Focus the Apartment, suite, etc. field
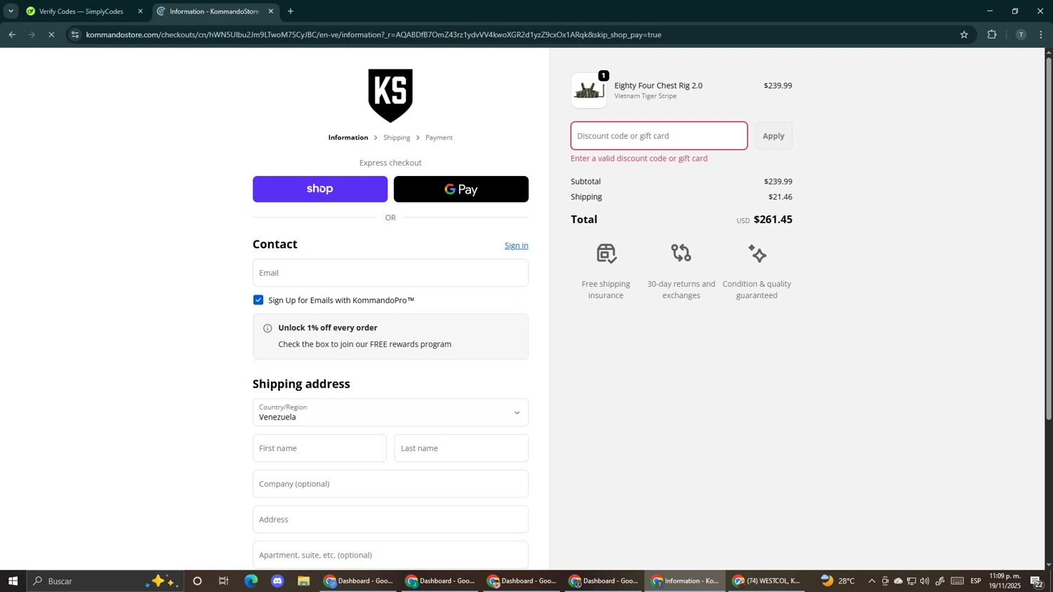Viewport: 1053px width, 592px height. pyautogui.click(x=390, y=555)
